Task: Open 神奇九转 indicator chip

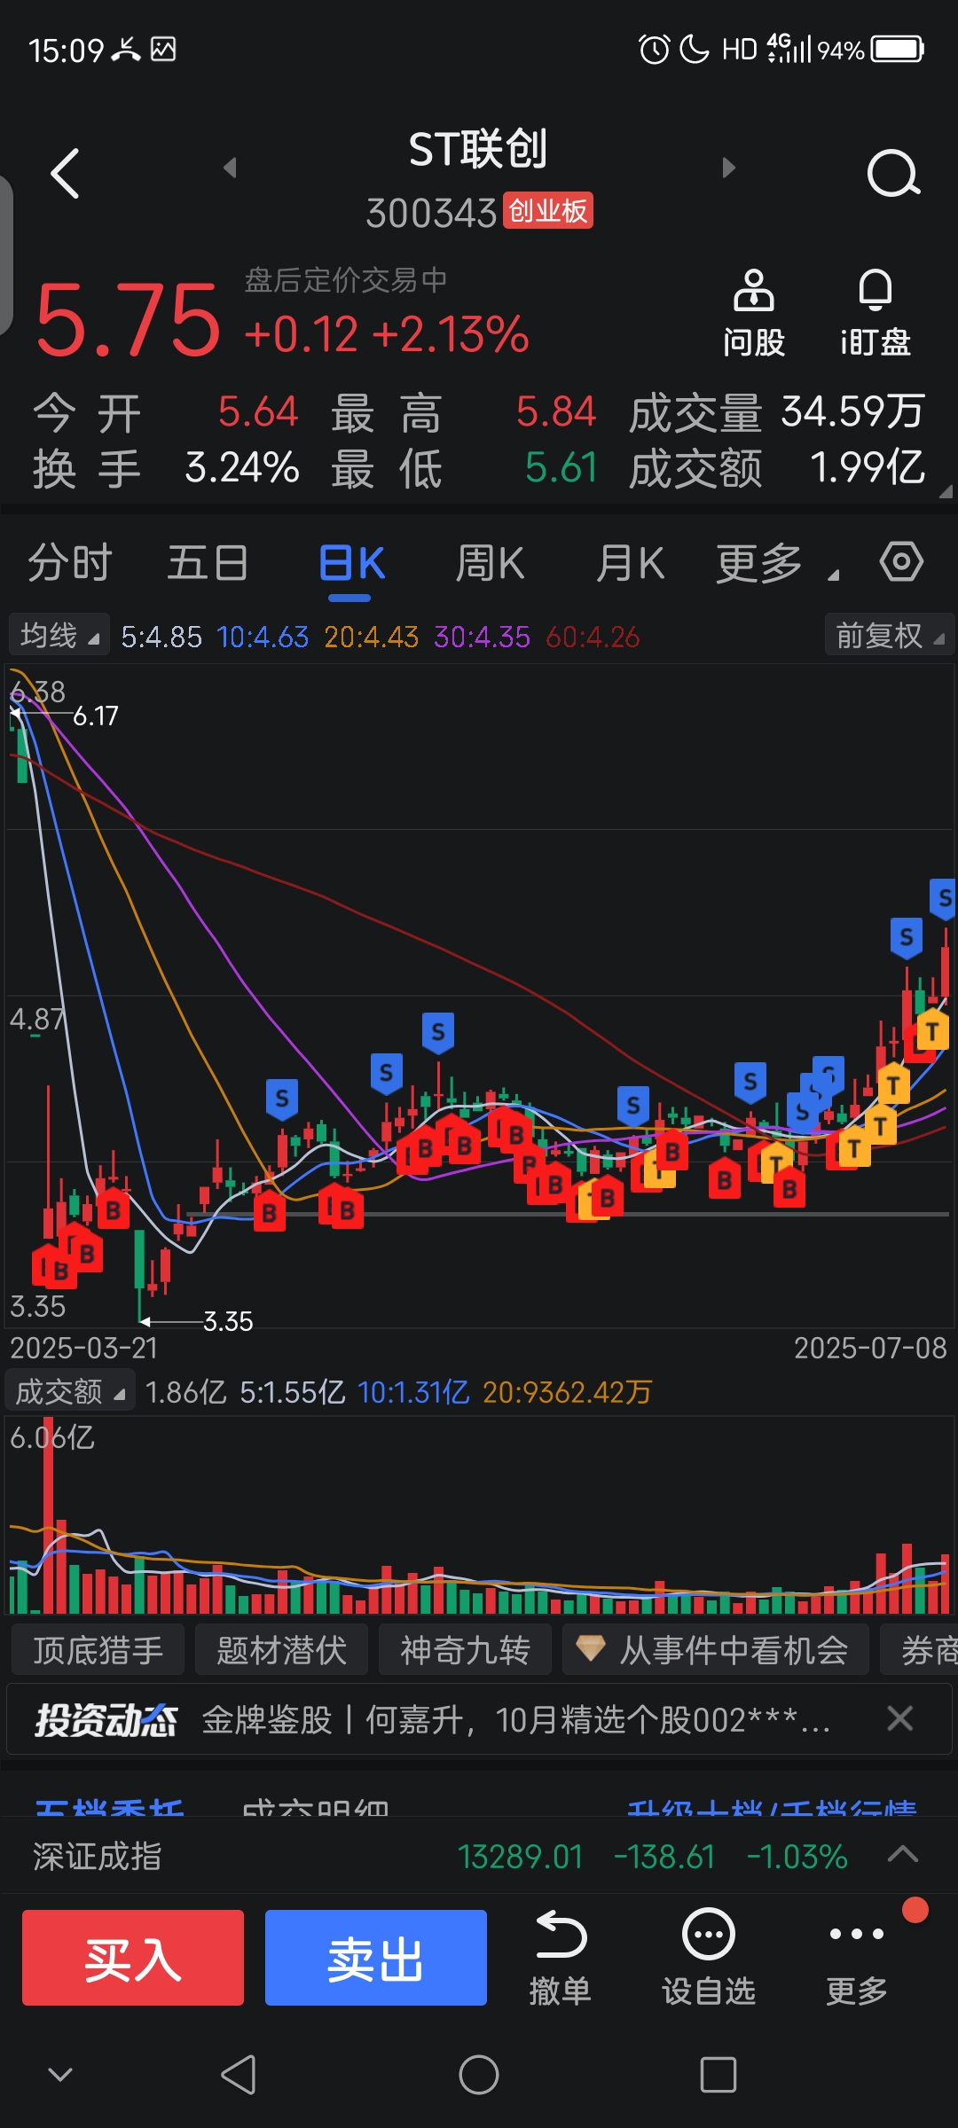Action: pyautogui.click(x=465, y=1650)
